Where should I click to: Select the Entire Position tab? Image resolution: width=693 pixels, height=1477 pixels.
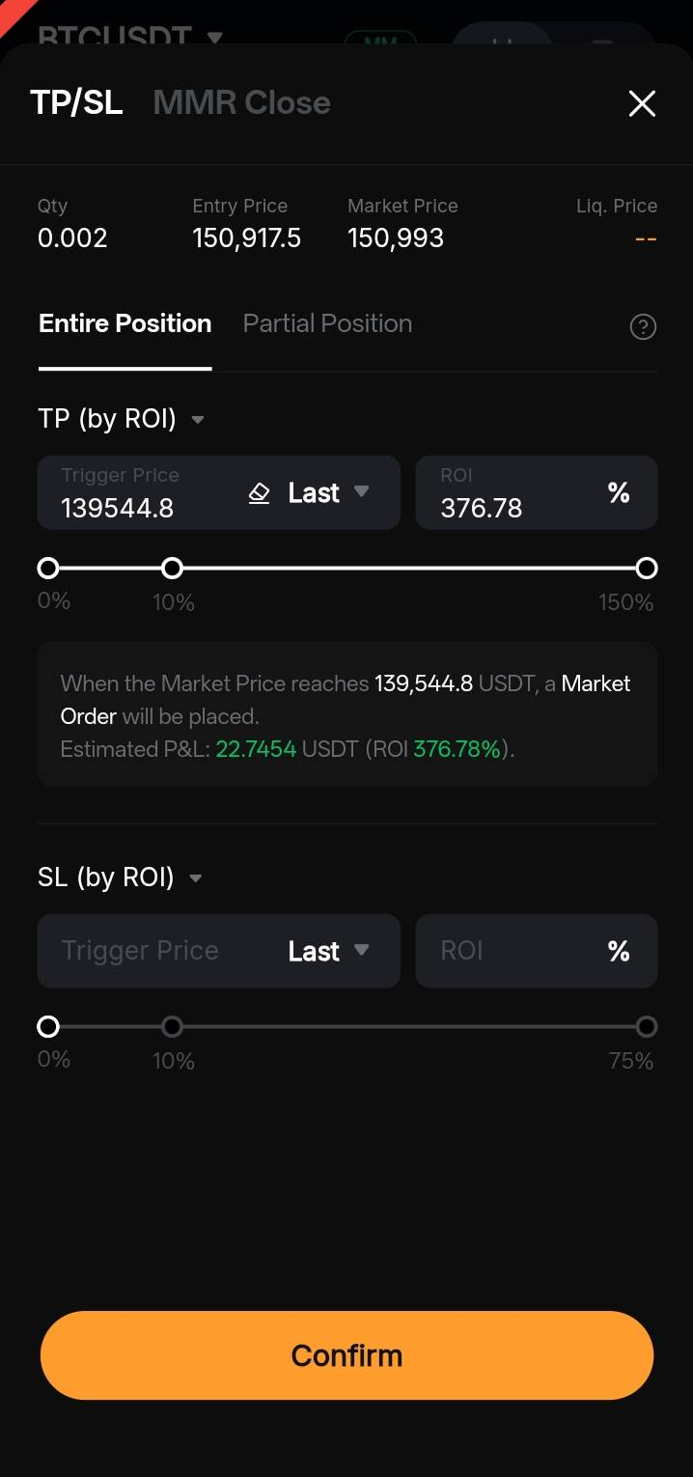(125, 323)
